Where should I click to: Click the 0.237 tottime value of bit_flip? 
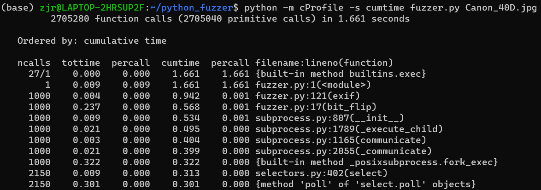pos(86,107)
